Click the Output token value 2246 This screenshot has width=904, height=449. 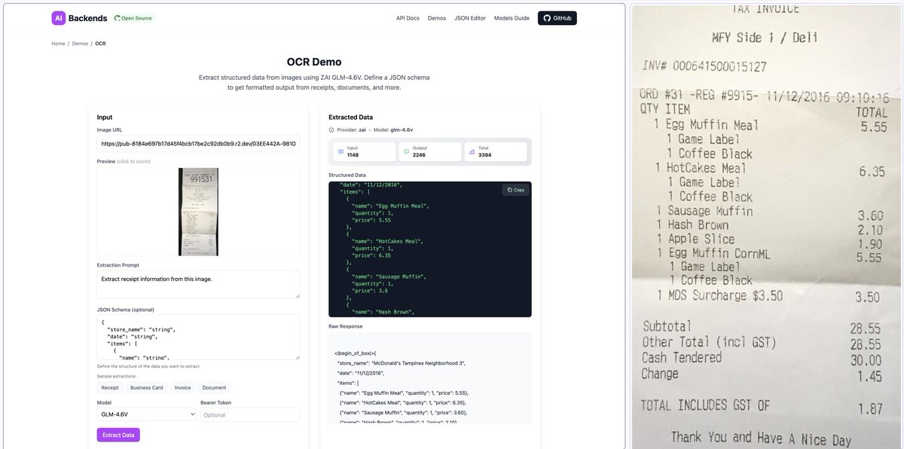[x=420, y=154]
